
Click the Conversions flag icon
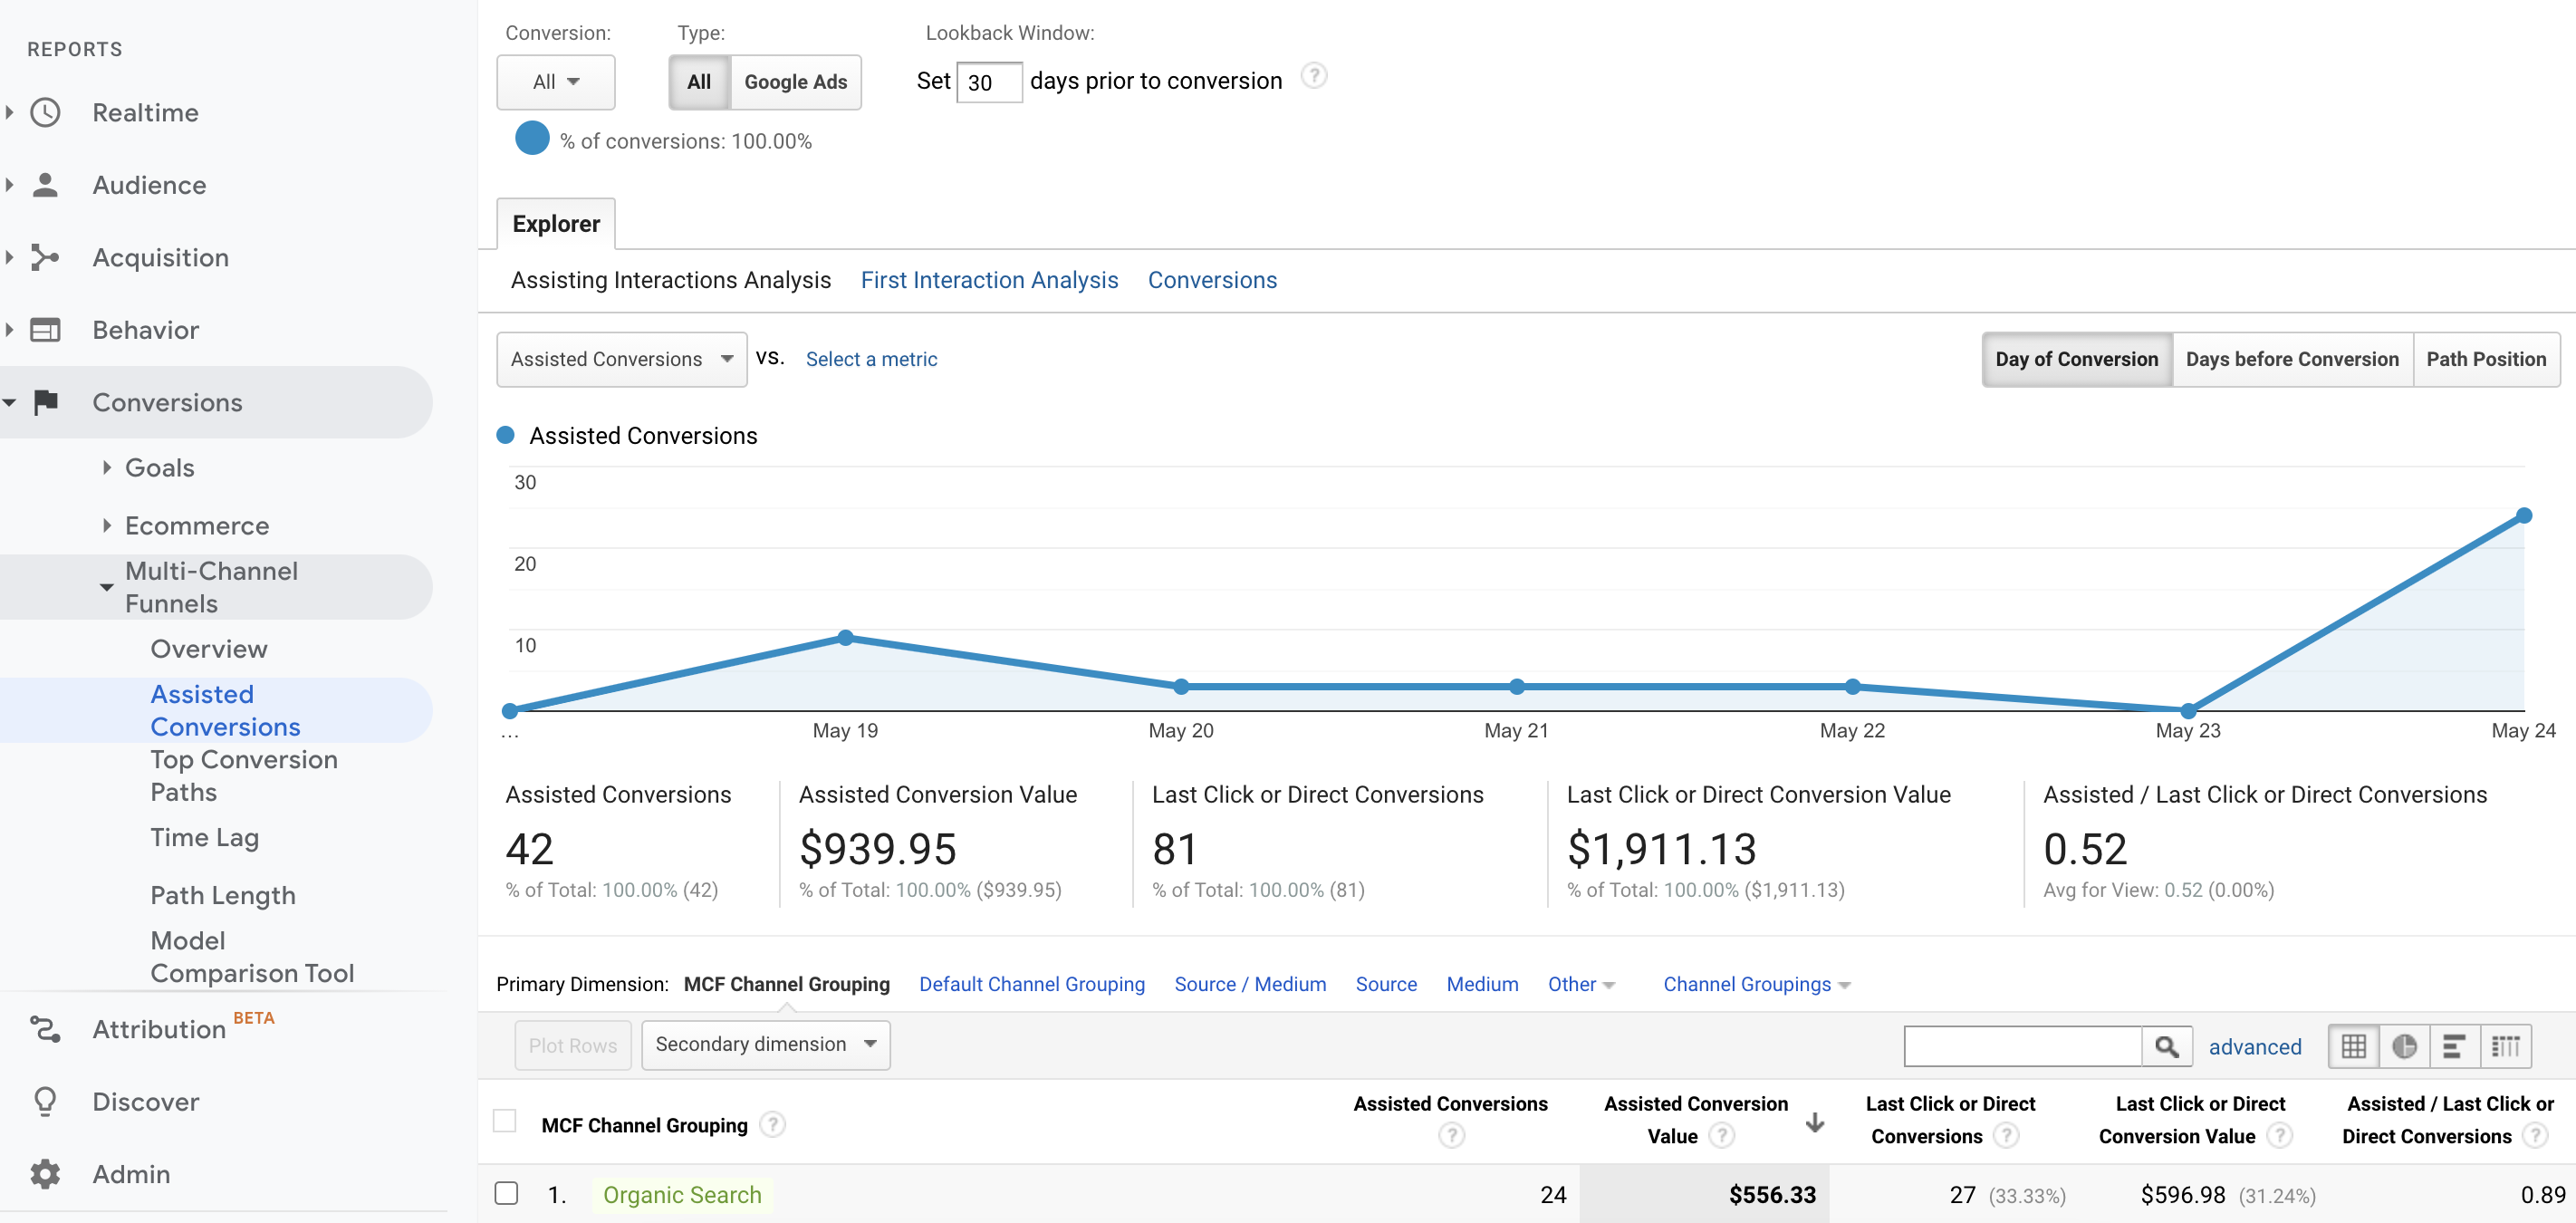point(45,402)
